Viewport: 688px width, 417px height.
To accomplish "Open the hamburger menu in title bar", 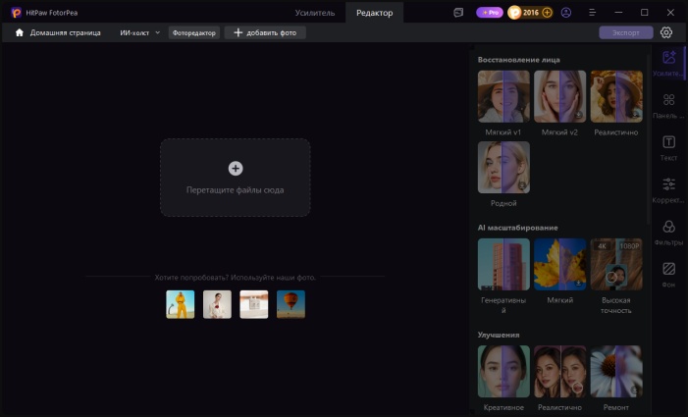I will click(x=592, y=13).
